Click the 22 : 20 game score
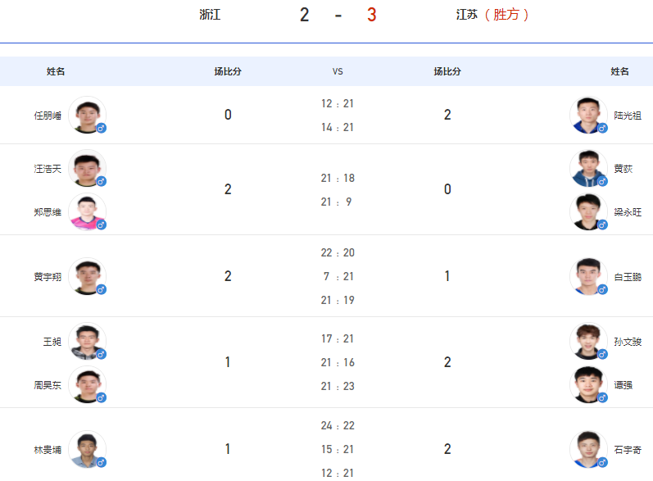653x481 pixels. point(338,252)
